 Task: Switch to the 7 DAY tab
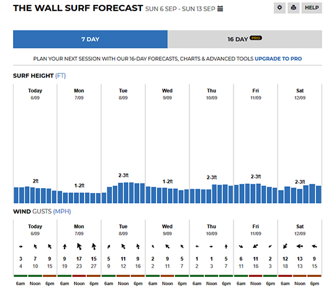coord(90,39)
